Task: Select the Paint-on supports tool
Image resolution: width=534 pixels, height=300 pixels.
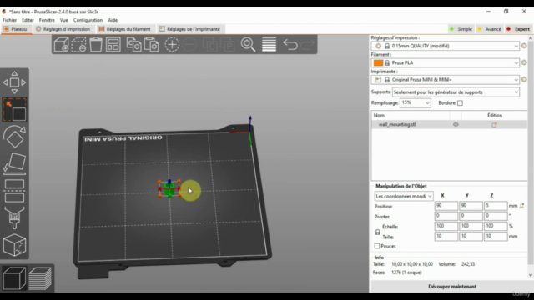Action: [14, 217]
